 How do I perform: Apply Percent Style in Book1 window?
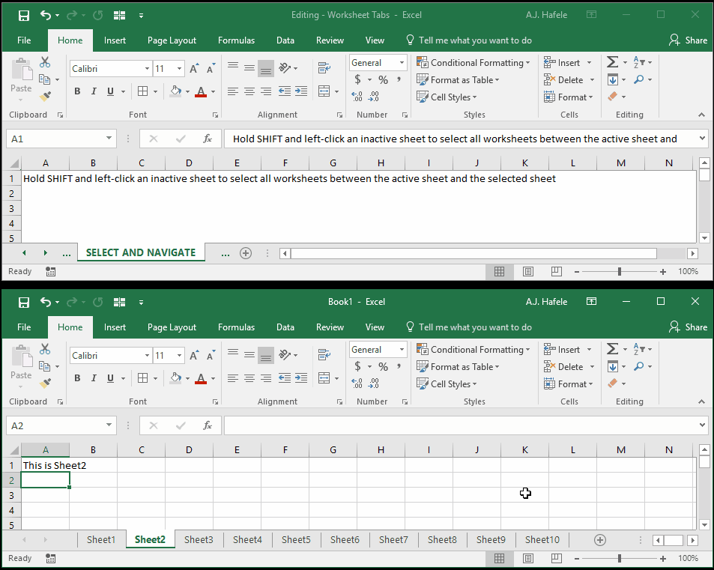[384, 366]
